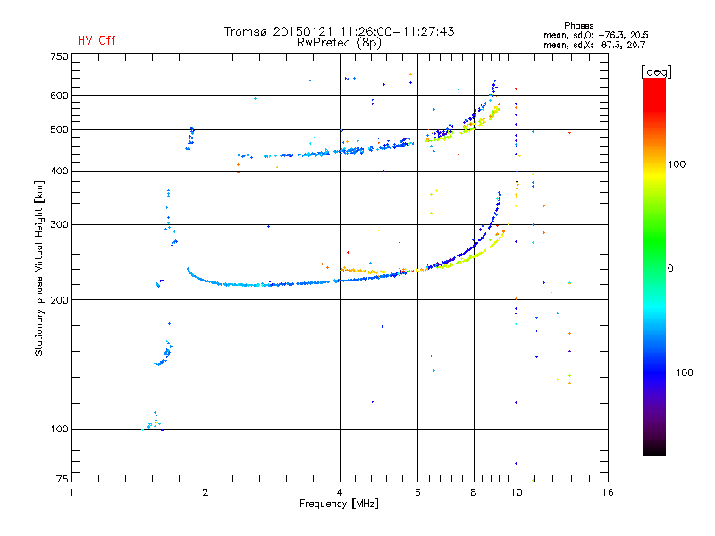Click the x-axis label '4' MHz
This screenshot has width=715, height=536.
[340, 492]
